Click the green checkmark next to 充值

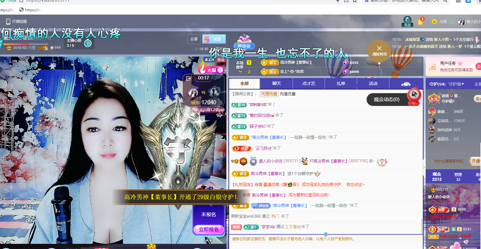[x=452, y=22]
